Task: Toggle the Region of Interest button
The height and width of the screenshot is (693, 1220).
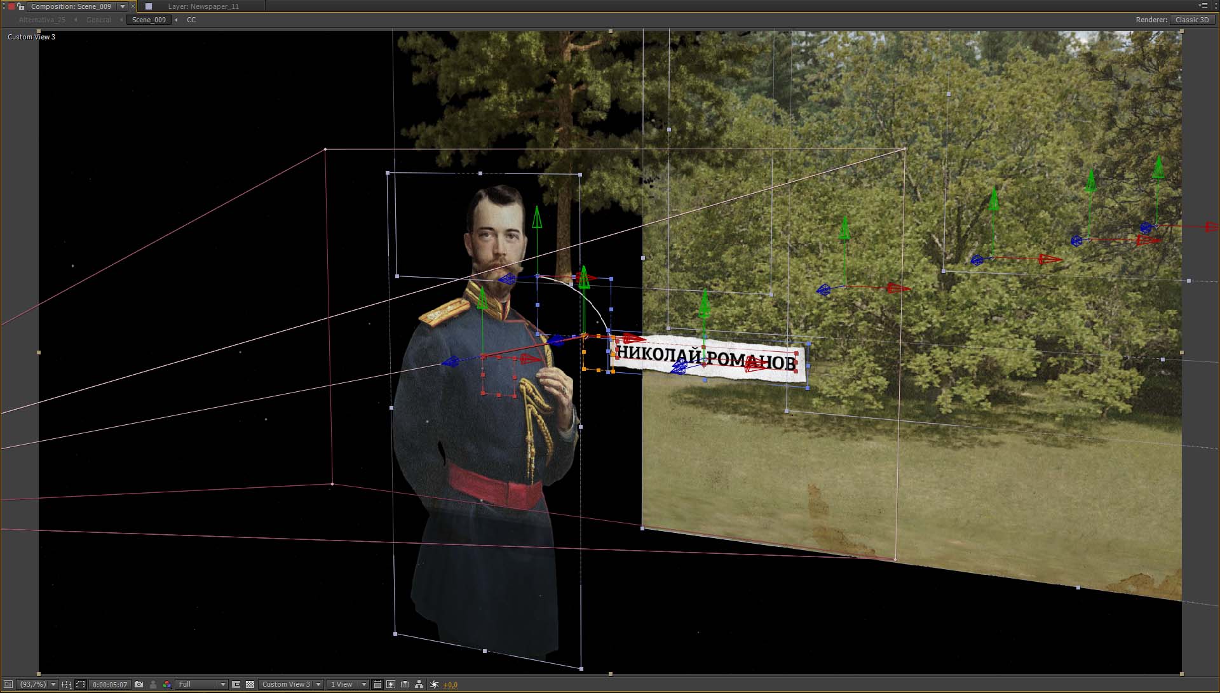Action: click(236, 684)
